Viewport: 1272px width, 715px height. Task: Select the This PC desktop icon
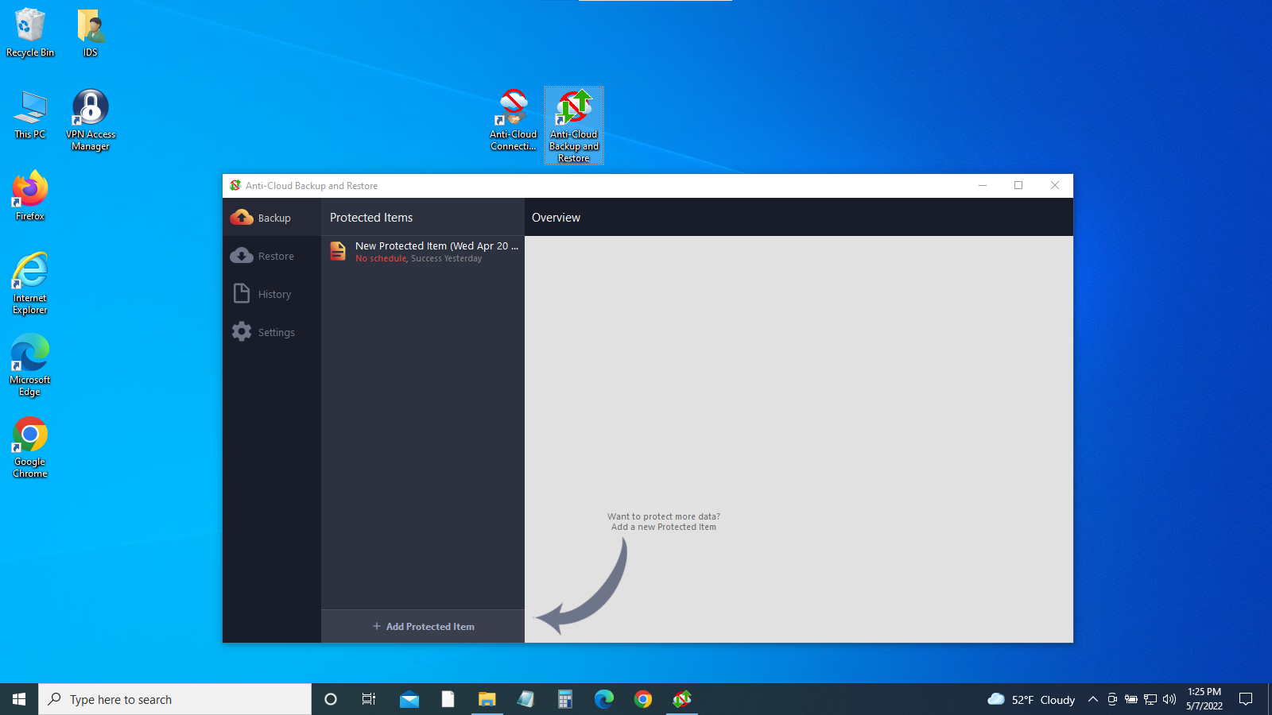pos(30,114)
